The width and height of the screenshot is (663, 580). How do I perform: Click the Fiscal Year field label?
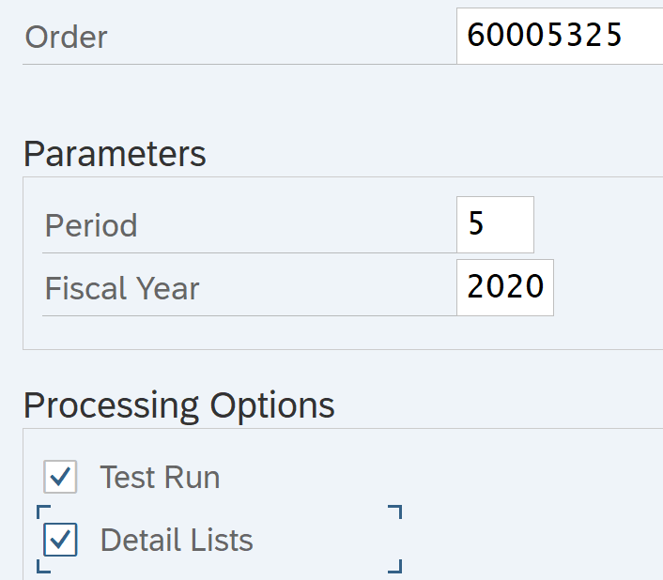[x=122, y=288]
